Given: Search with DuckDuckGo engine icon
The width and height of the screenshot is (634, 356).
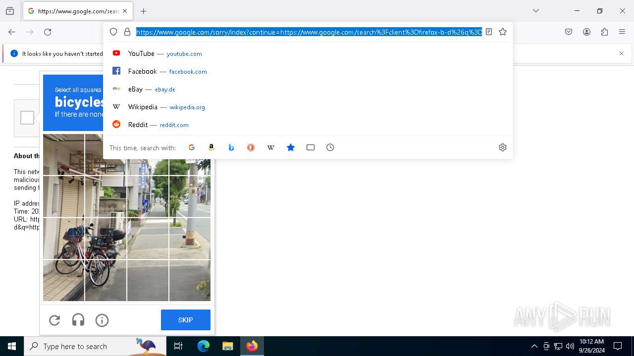Looking at the screenshot, I should pyautogui.click(x=251, y=147).
